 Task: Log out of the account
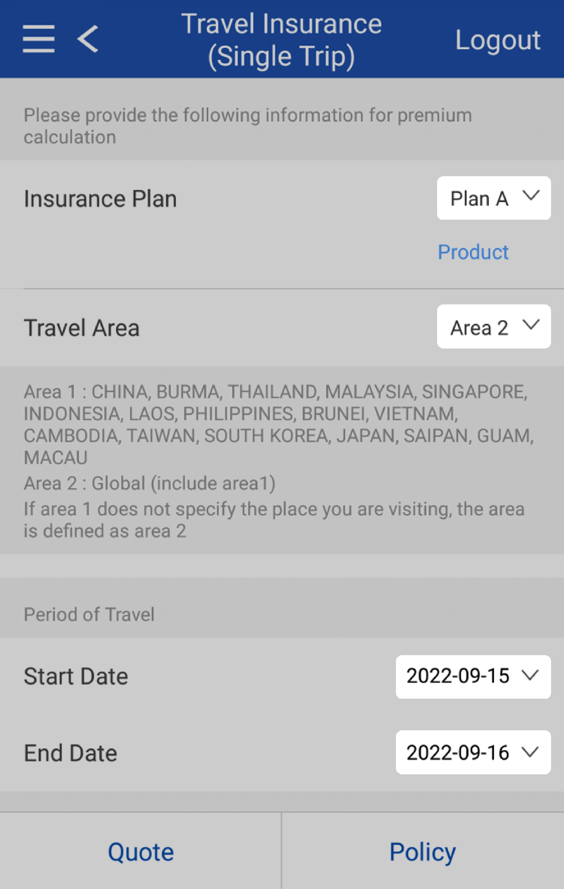497,40
